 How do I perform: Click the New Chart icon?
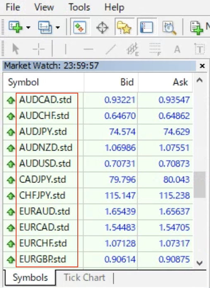point(15,27)
